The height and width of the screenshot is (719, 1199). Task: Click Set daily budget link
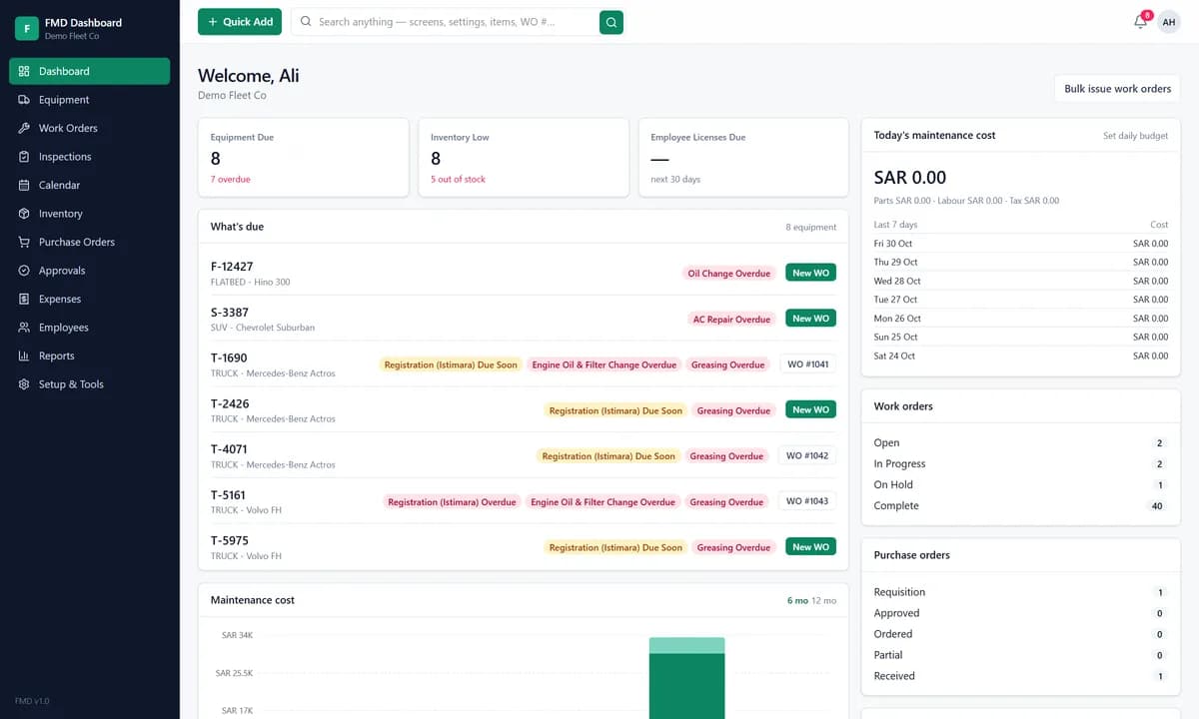pyautogui.click(x=1135, y=136)
